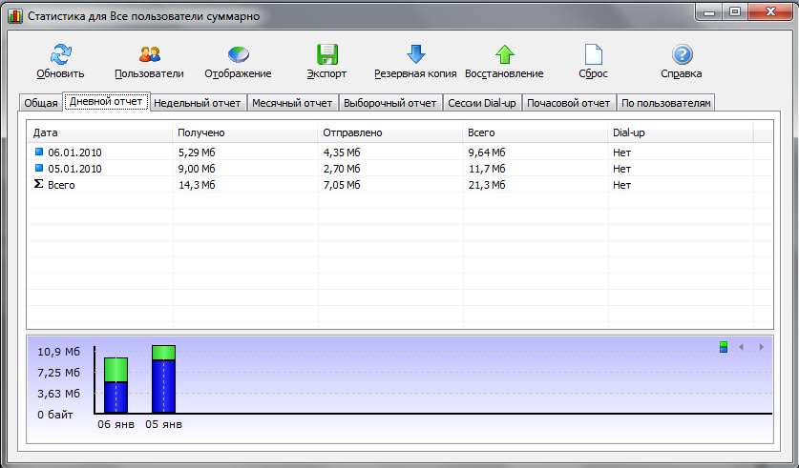This screenshot has height=468, width=799.
Task: Click the Экспорт floppy disk icon
Action: pyautogui.click(x=326, y=55)
